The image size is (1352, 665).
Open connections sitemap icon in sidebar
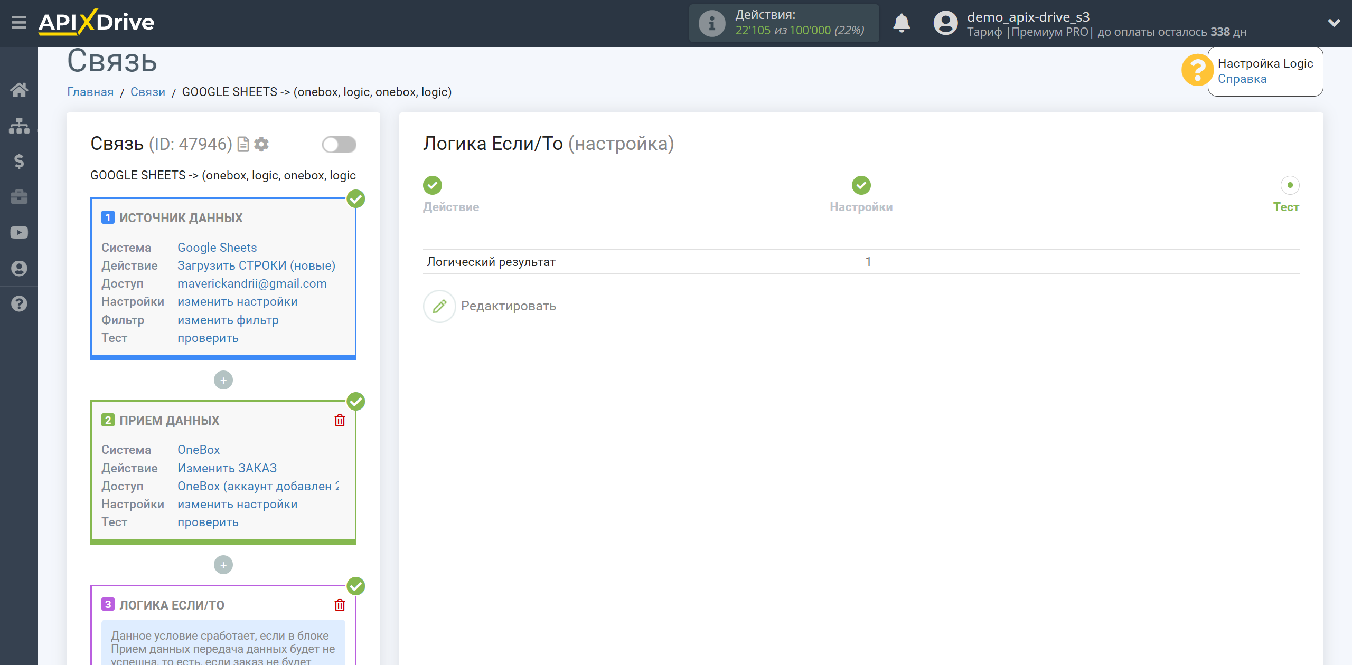tap(19, 126)
